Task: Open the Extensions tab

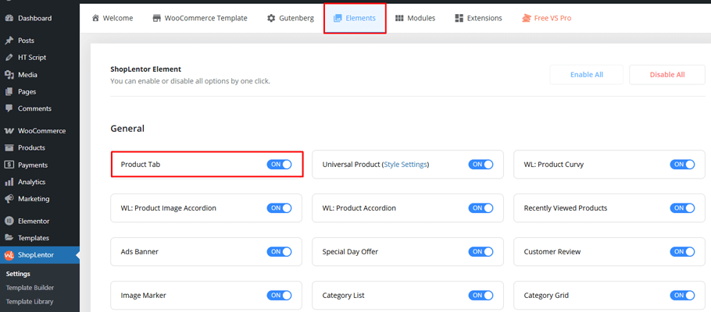Action: click(x=478, y=18)
